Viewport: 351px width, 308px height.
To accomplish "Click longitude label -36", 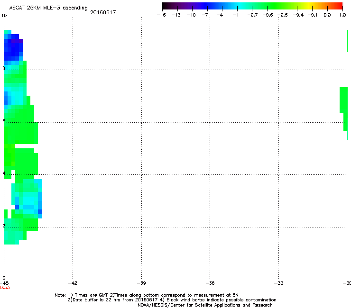I will (210, 283).
